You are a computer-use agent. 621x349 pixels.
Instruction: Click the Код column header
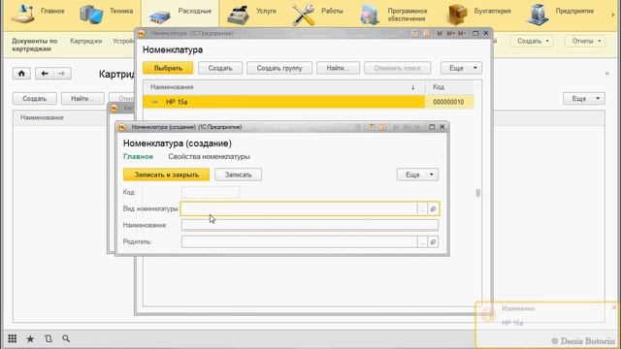pyautogui.click(x=449, y=87)
